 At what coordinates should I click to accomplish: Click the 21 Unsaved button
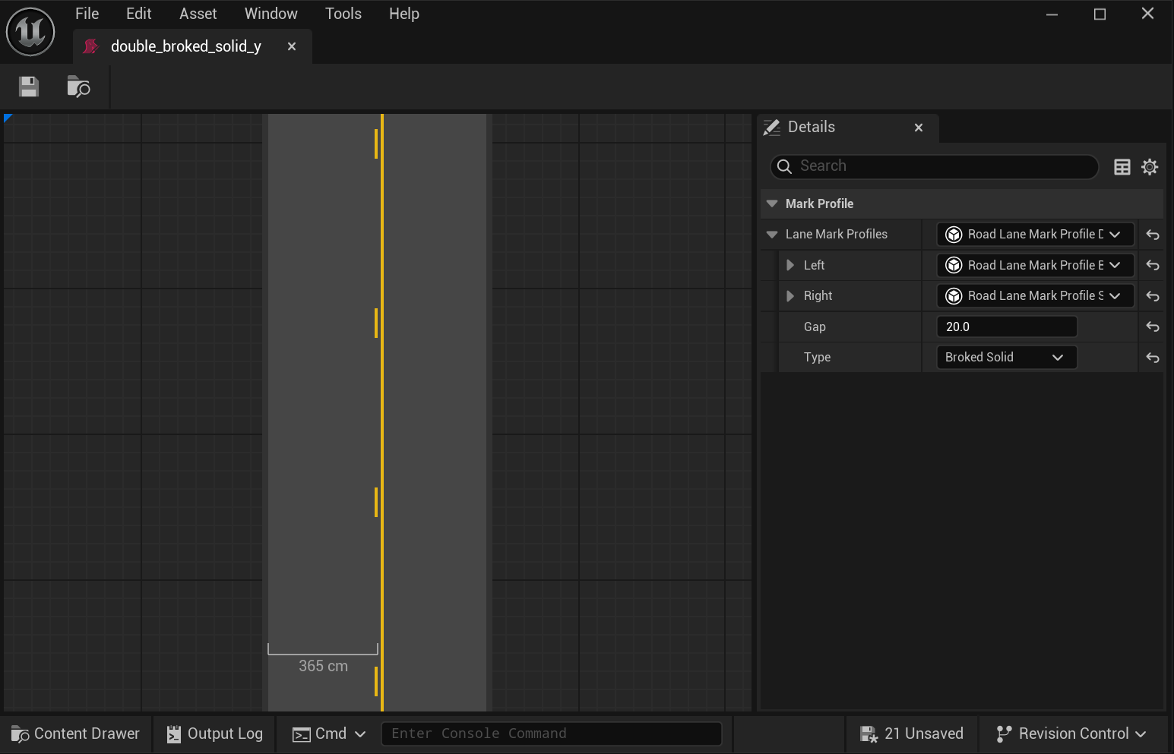911,733
